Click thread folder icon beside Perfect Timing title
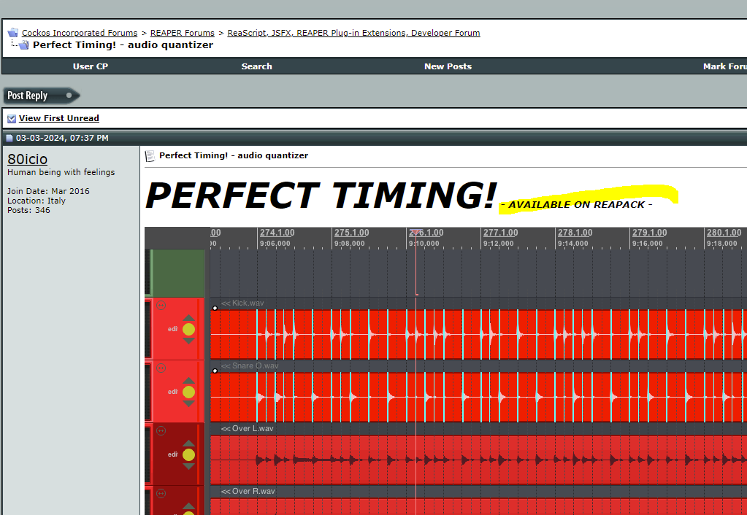The width and height of the screenshot is (747, 515). (24, 45)
